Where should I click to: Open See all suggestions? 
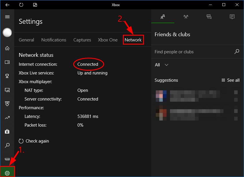(x=230, y=80)
